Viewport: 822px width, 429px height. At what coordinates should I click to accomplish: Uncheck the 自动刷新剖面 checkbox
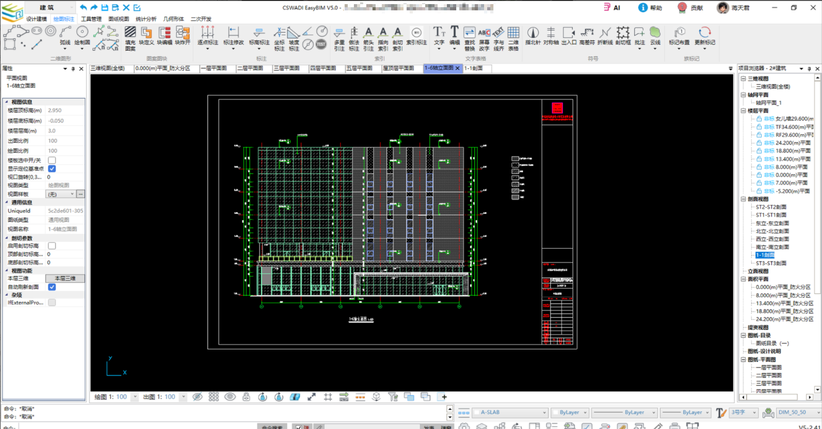(52, 287)
